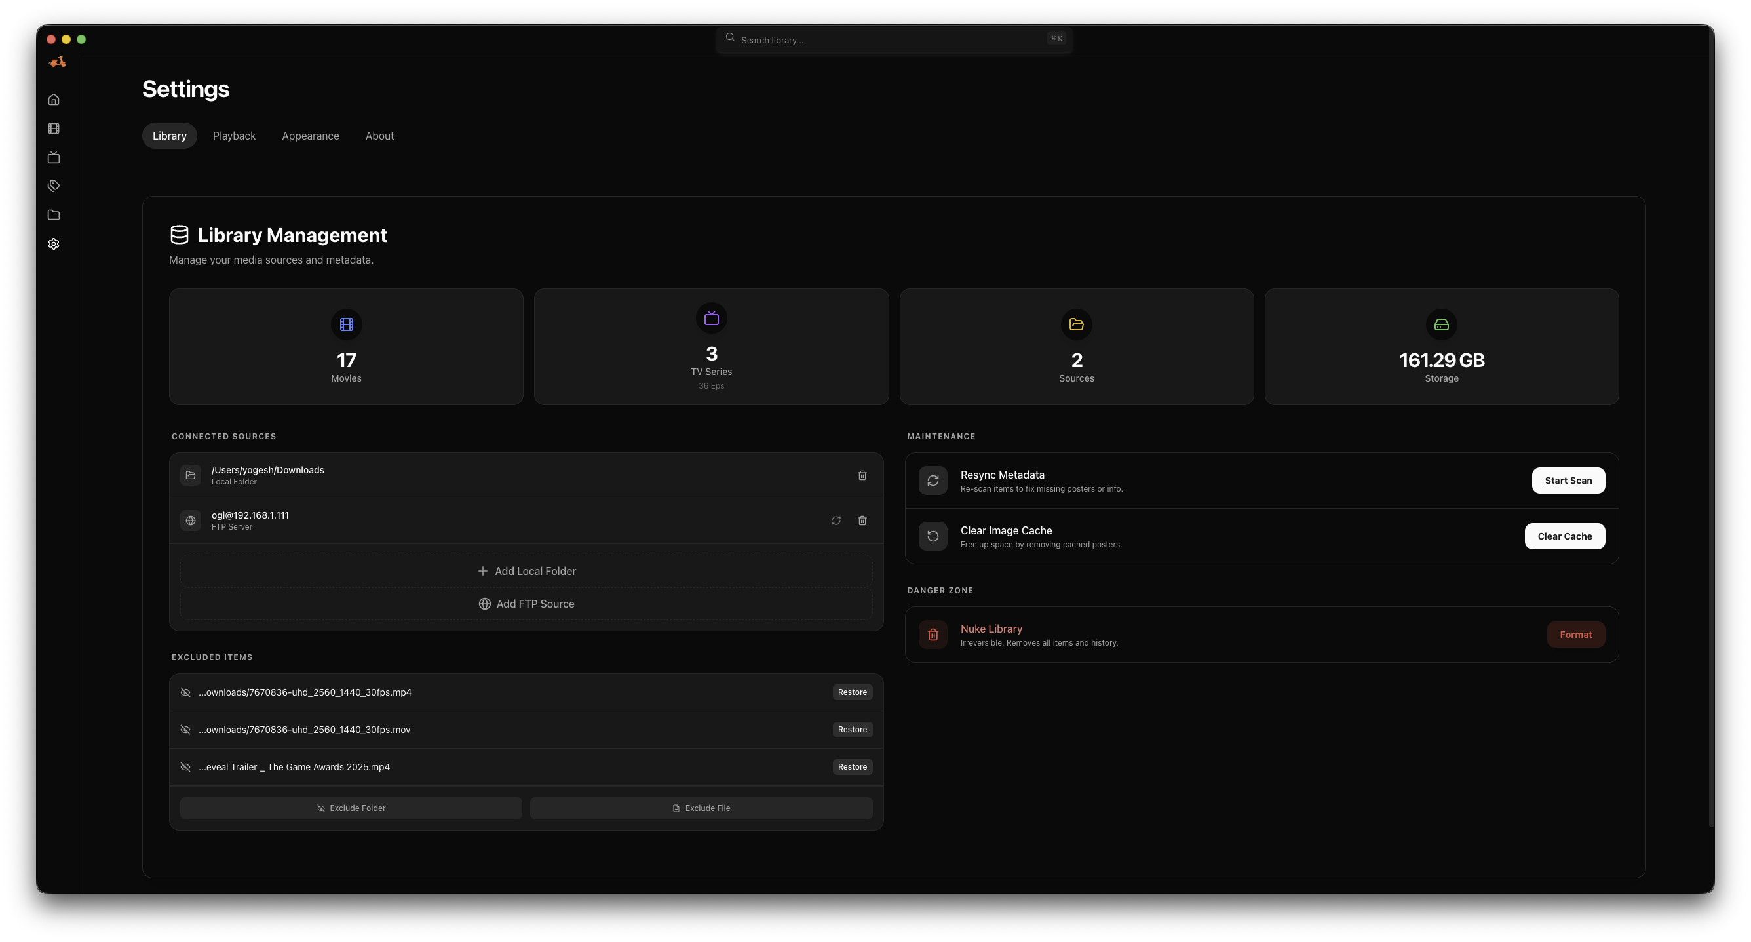This screenshot has width=1751, height=942.
Task: Open the Home page in sidebar
Action: tap(54, 100)
